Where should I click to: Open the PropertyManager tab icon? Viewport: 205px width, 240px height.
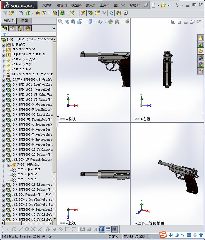(12, 28)
